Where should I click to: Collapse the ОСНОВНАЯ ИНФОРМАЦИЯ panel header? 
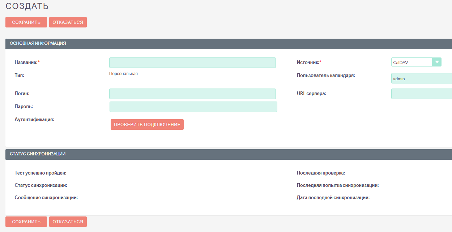(38, 43)
